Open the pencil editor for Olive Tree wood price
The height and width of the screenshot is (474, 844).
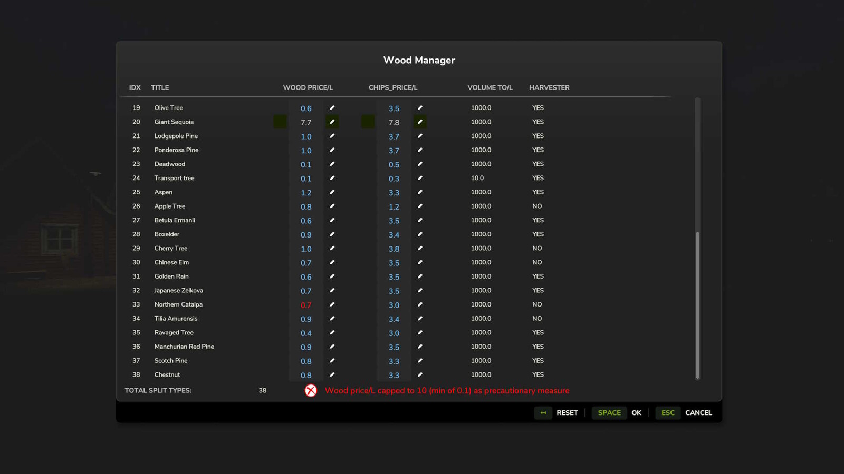tap(332, 107)
